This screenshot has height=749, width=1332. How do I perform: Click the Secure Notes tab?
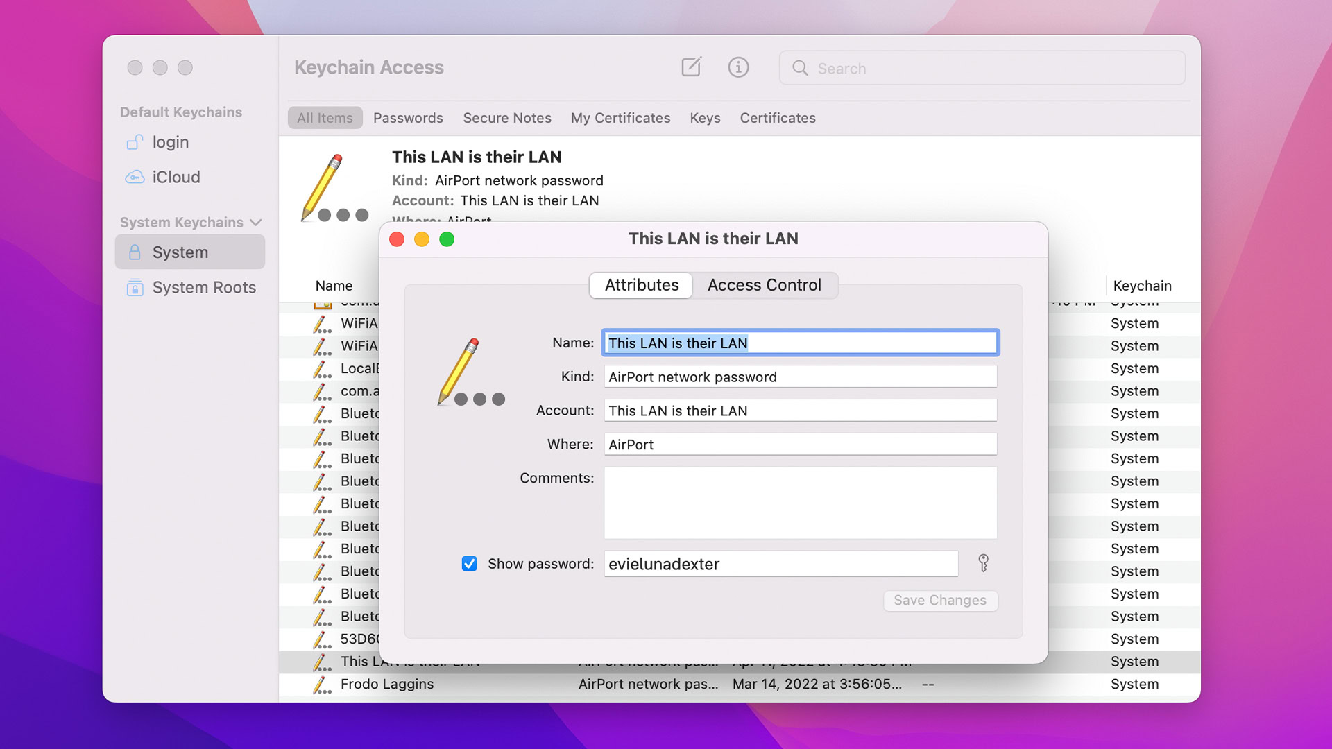(x=507, y=118)
